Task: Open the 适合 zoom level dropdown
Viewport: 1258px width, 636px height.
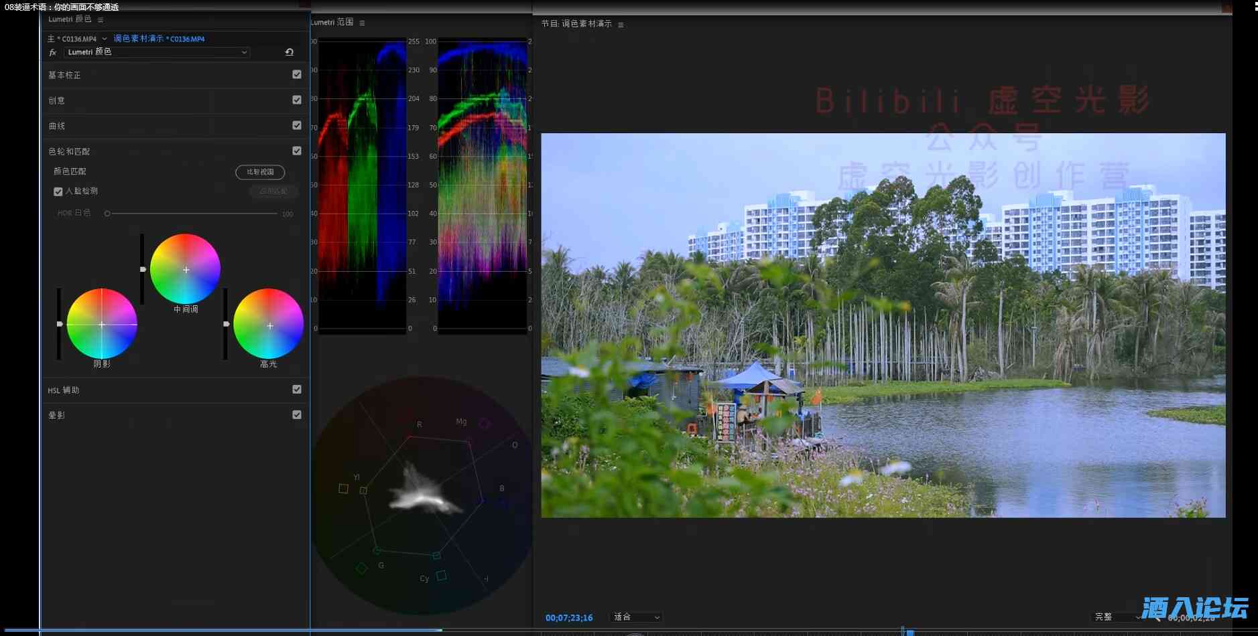Action: point(636,617)
